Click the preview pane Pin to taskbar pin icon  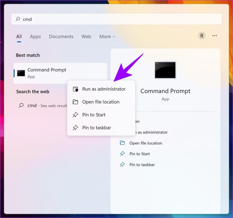tap(122, 165)
